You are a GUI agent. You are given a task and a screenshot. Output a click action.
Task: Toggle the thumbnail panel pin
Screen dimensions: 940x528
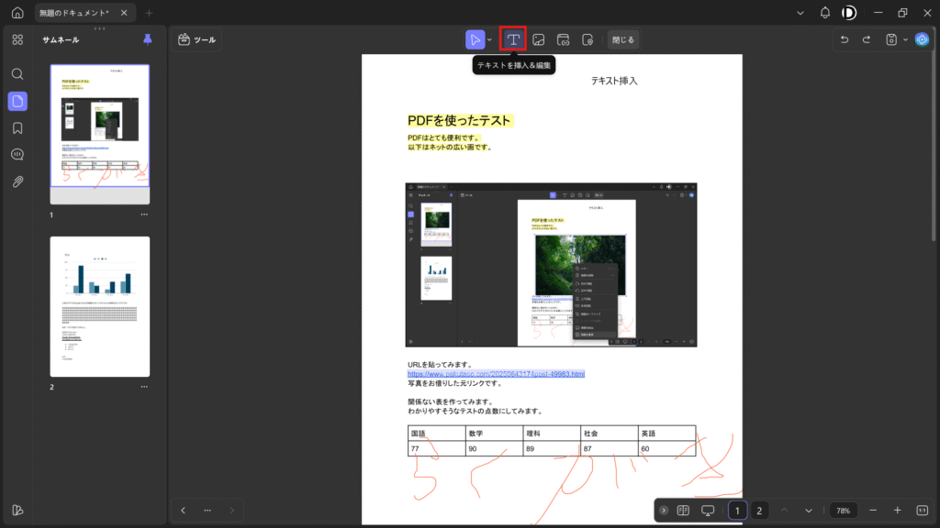(x=148, y=39)
